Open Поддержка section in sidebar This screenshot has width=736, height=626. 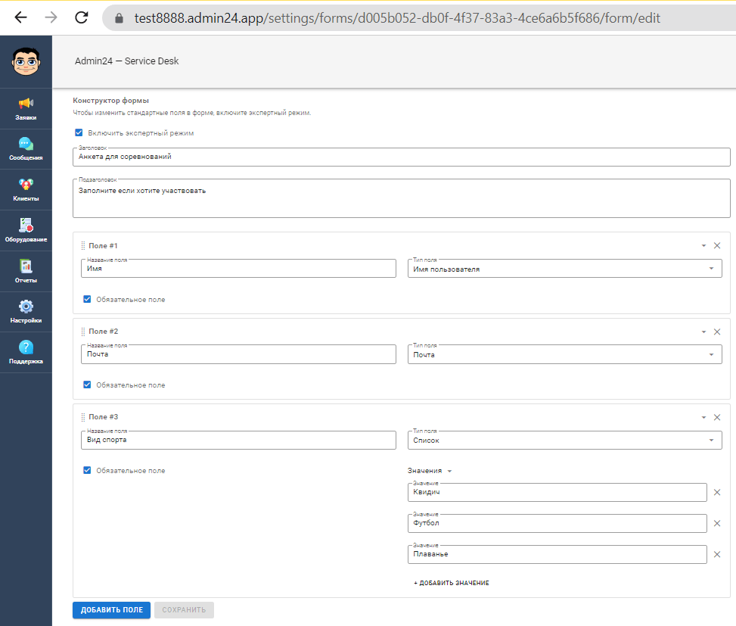click(x=26, y=353)
